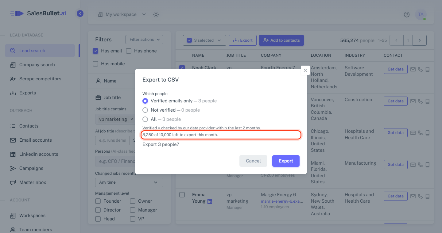Enable the Has phone filter

coord(129,51)
